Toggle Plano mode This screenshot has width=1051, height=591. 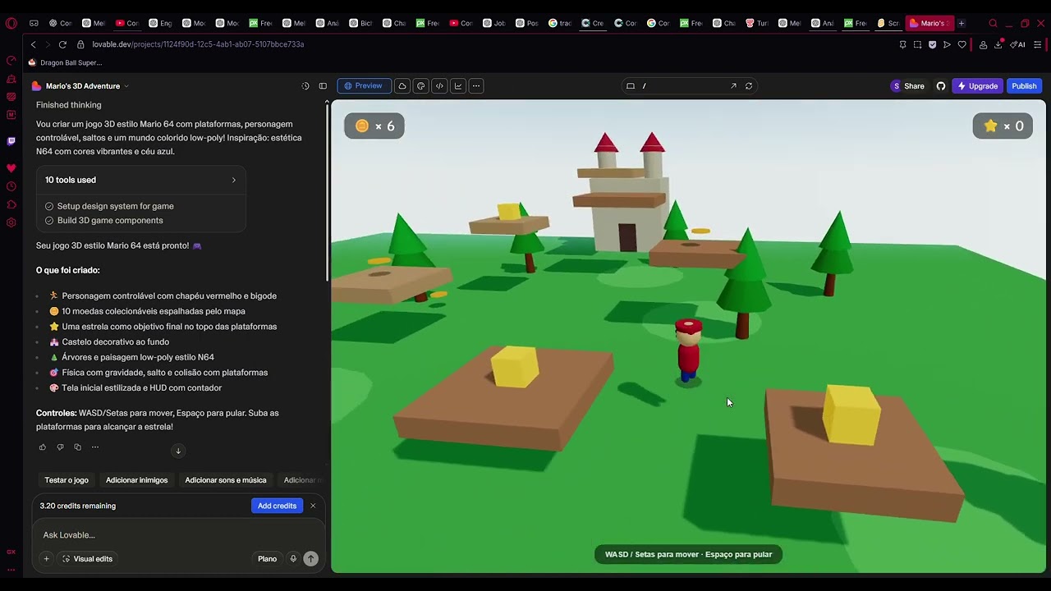(268, 559)
